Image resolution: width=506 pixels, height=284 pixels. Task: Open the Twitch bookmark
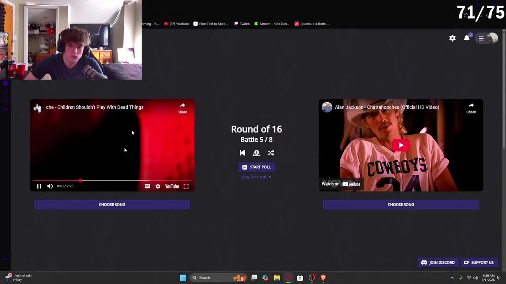click(242, 24)
